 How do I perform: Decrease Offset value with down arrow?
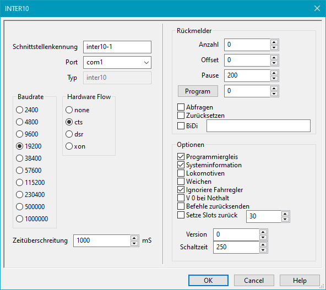point(274,63)
